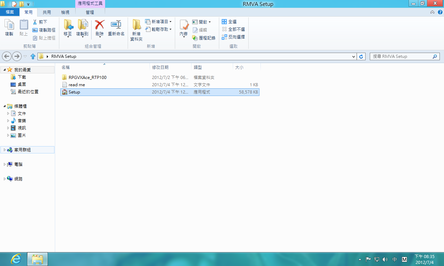This screenshot has width=444, height=266.
Task: Collapse the Favorites (我的最愛) section
Action: click(x=4, y=70)
